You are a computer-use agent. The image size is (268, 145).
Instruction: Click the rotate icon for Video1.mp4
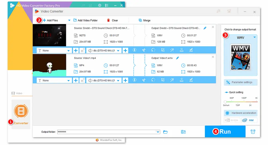[153, 80]
